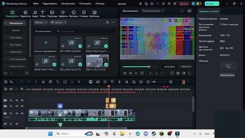Screen dimensions: 245x138
Task: Open the Фильтры filters tab
Action: [73, 14]
